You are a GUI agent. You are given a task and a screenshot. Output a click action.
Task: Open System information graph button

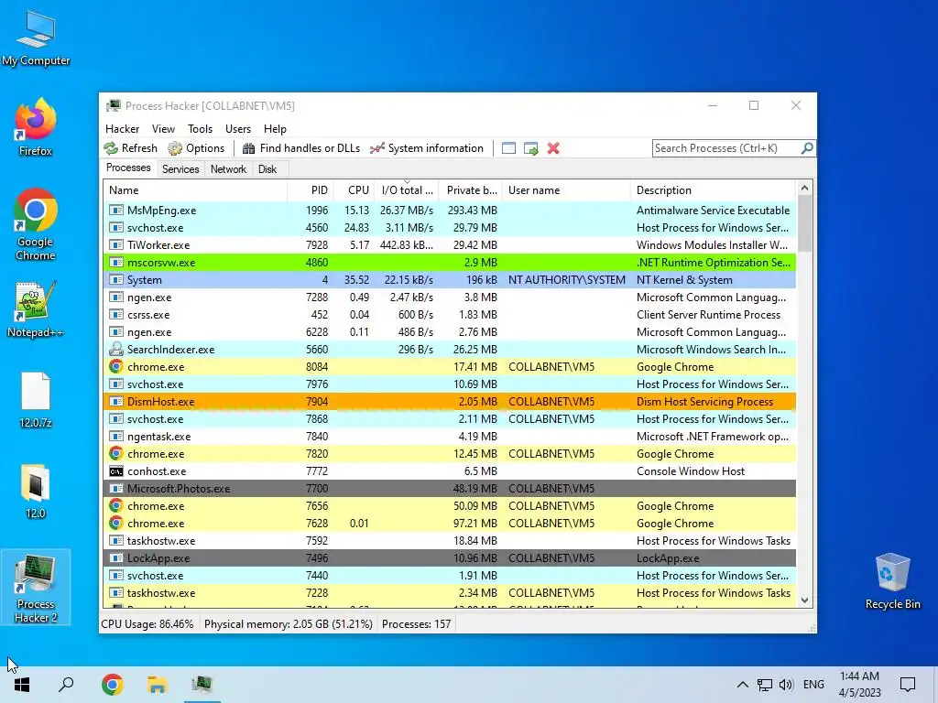(427, 148)
